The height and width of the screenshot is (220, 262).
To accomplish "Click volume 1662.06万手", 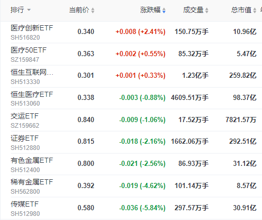I will point(190,141).
